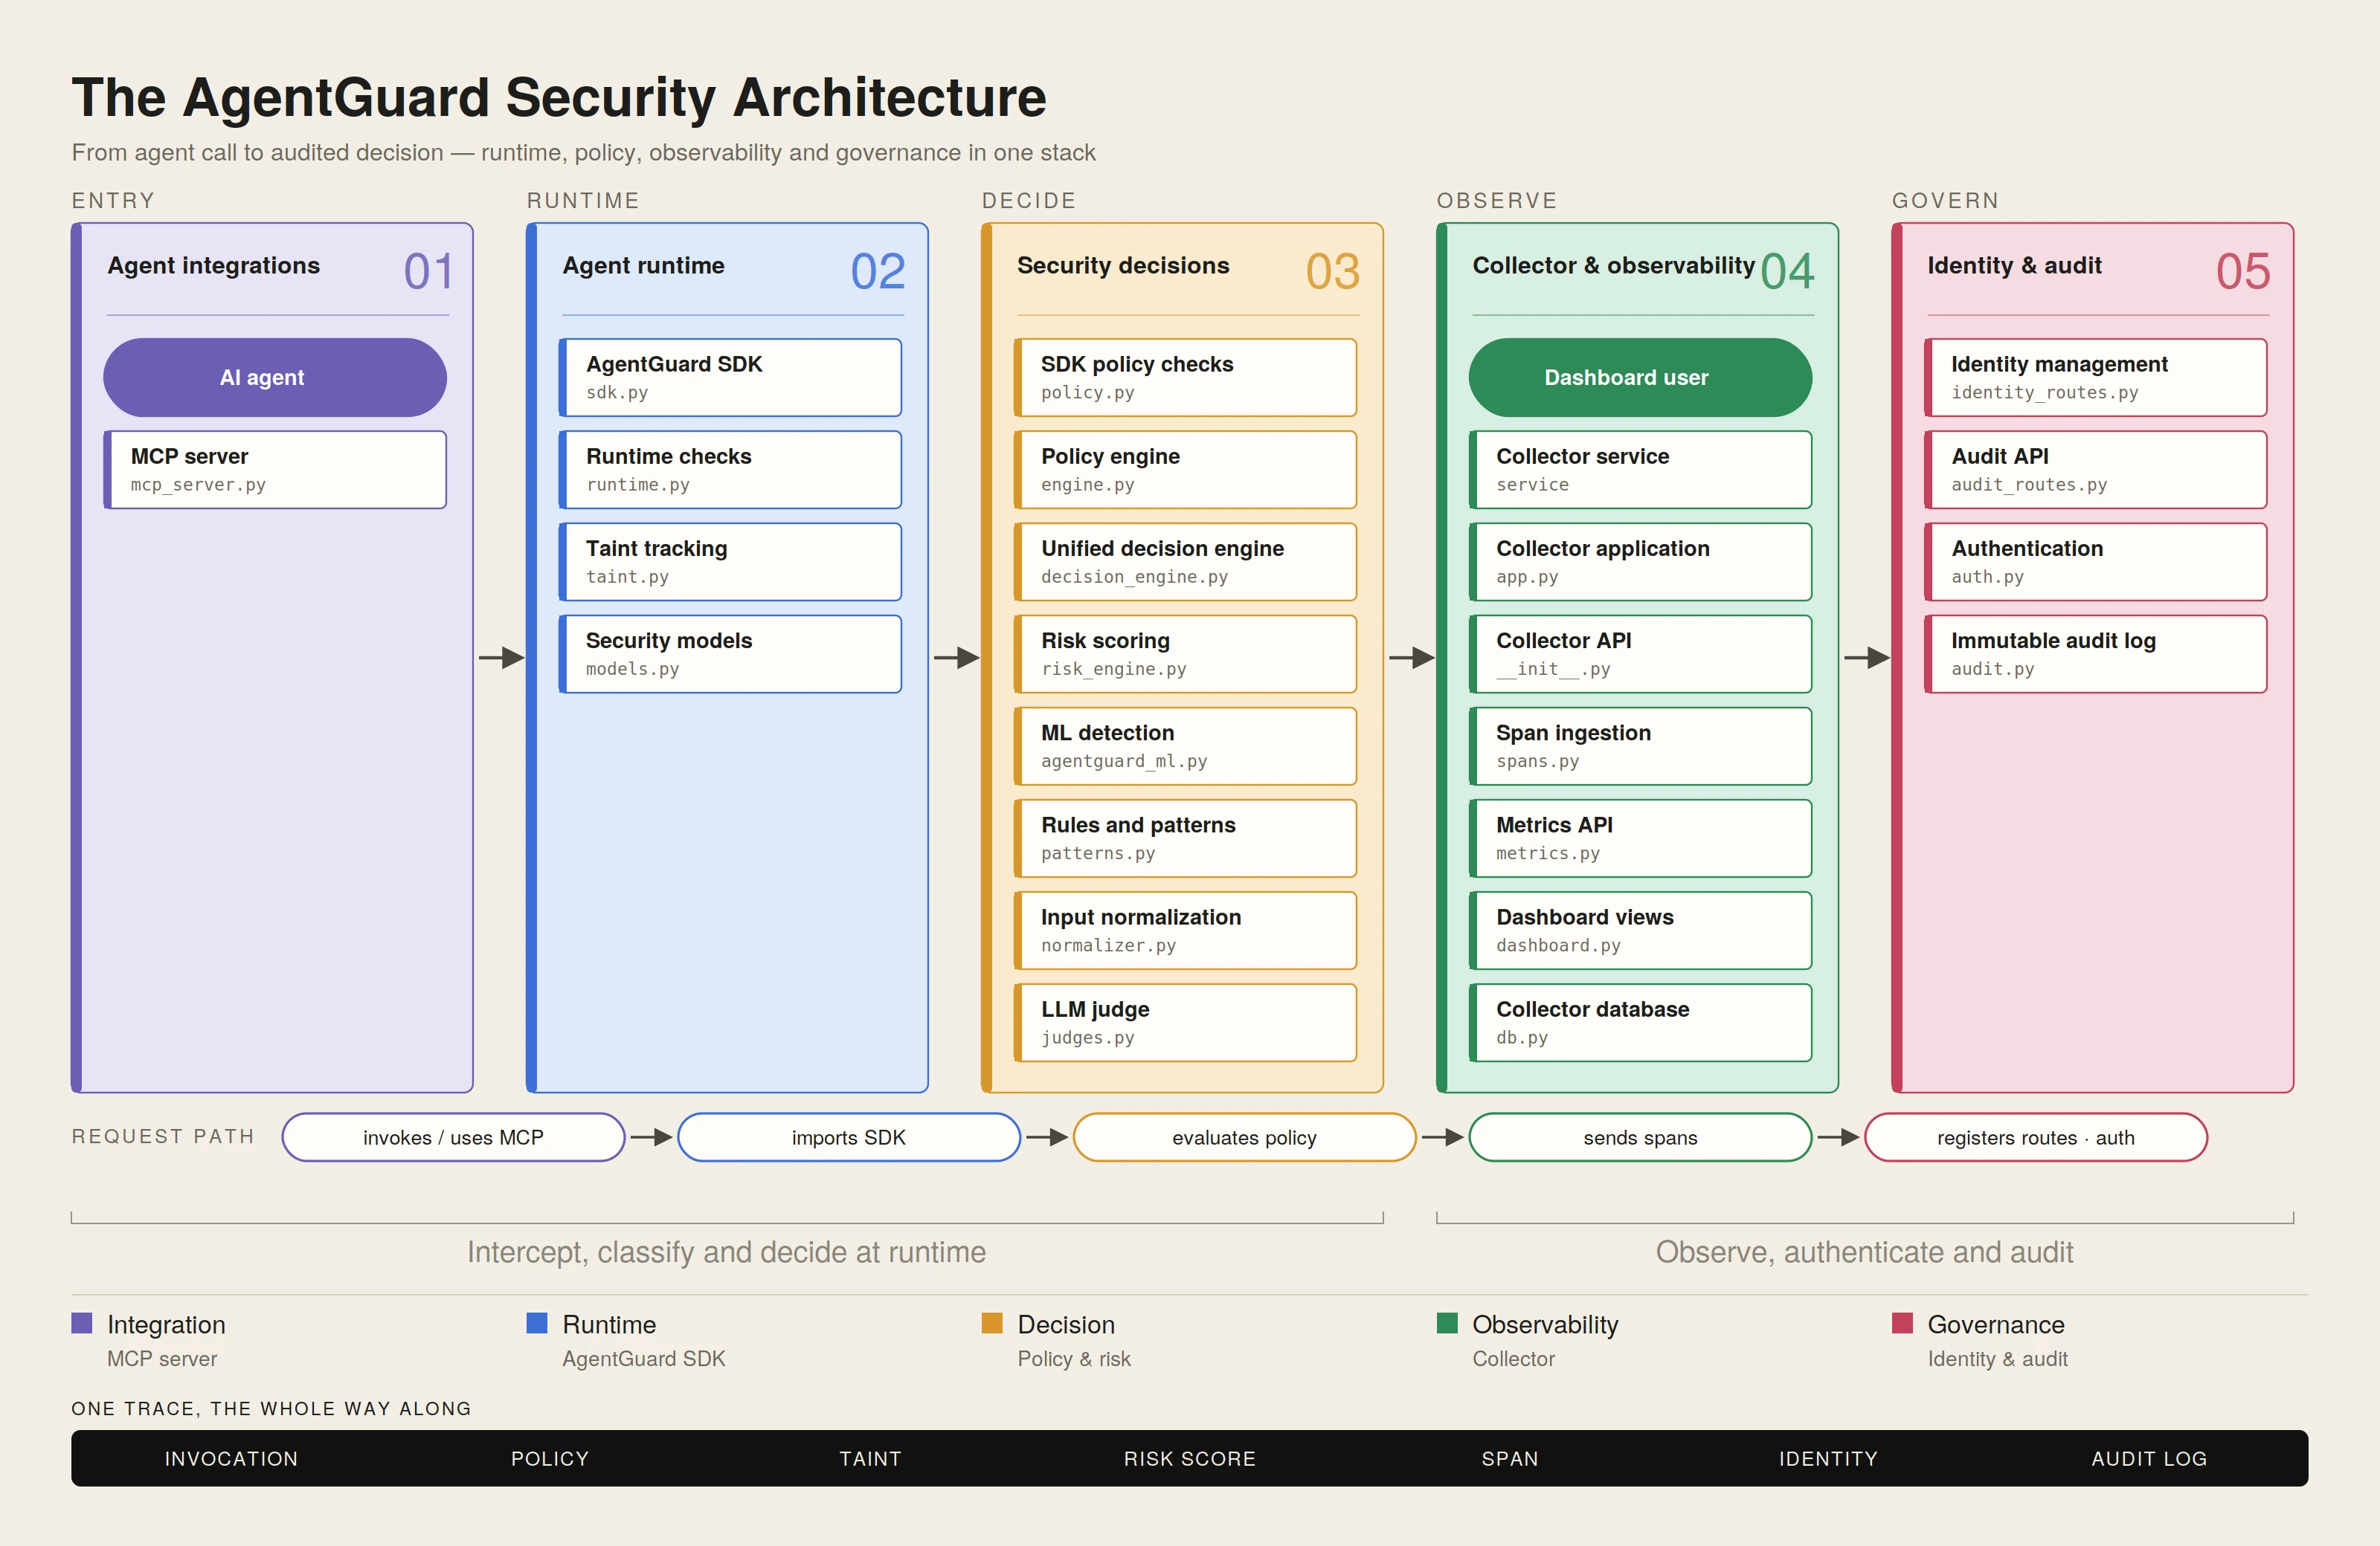Select the Taint tracking card
The image size is (2380, 1546).
click(x=730, y=562)
